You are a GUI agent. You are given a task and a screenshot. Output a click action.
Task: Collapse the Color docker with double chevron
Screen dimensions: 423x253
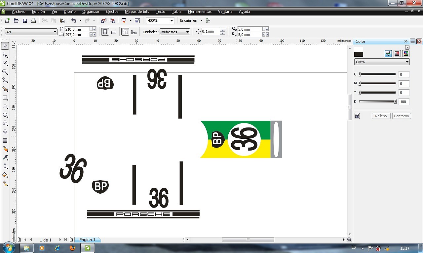coord(406,42)
